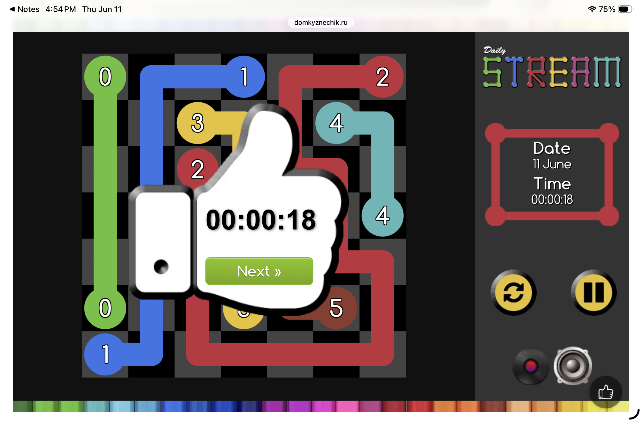Tap the large 00:00:18 completion time

click(x=261, y=220)
